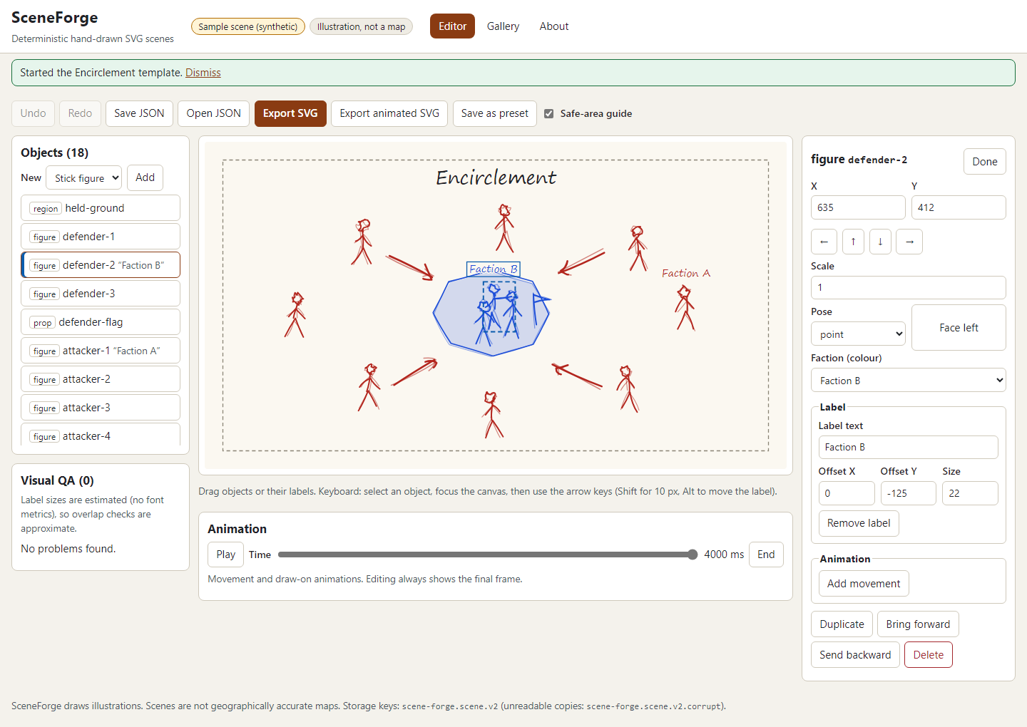
Task: Open the New object type dropdown
Action: click(x=83, y=178)
